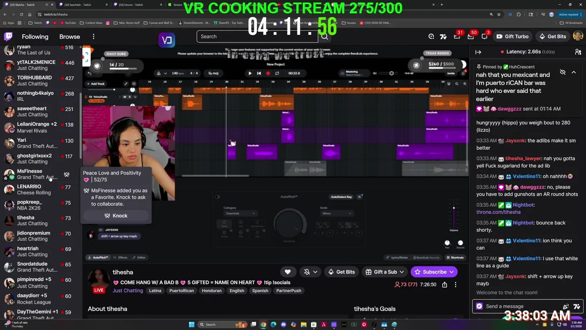Open the emote picker in chat
586x330 pixels.
(566, 306)
